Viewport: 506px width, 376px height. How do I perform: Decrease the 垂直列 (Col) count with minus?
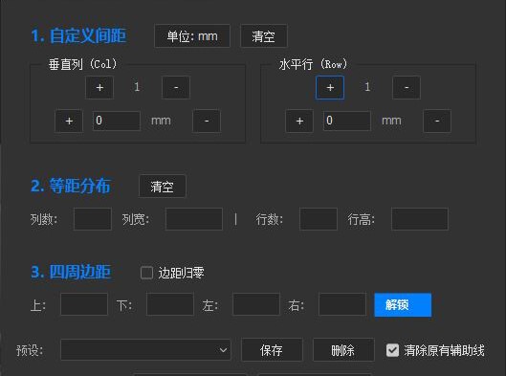tap(176, 87)
